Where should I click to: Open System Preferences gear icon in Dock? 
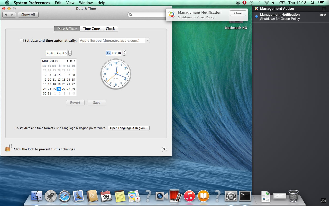(x=231, y=196)
